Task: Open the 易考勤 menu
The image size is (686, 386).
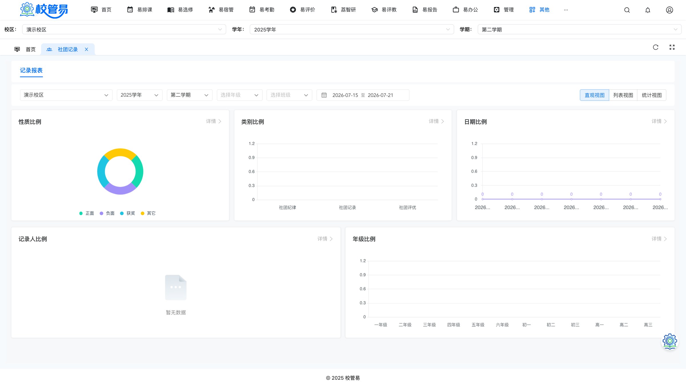Action: 262,10
